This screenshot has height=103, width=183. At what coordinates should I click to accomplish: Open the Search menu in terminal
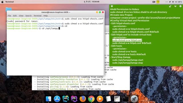point(29,16)
